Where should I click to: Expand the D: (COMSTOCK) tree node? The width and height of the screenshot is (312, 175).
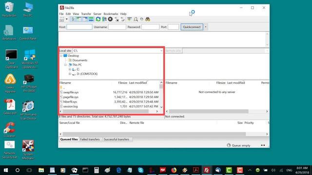pos(70,74)
